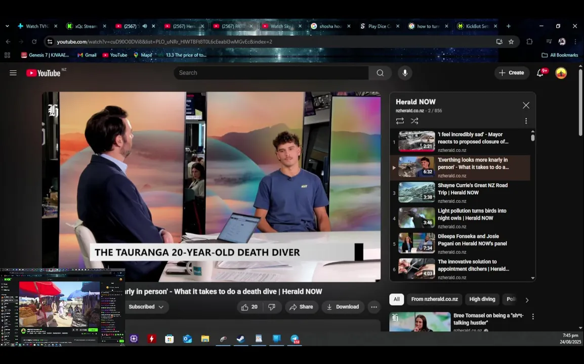Viewport: 584px width, 364px height.
Task: Switch to the KickBot Settings tab
Action: click(477, 26)
